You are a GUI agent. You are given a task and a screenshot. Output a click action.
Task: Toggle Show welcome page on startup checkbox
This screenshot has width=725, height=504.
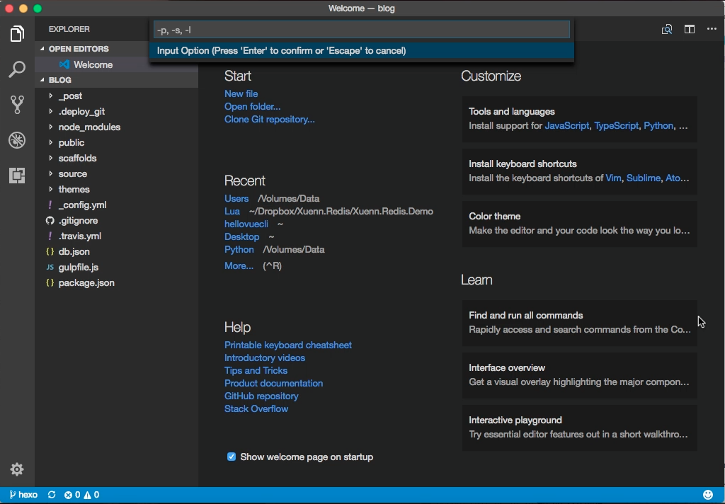tap(232, 457)
